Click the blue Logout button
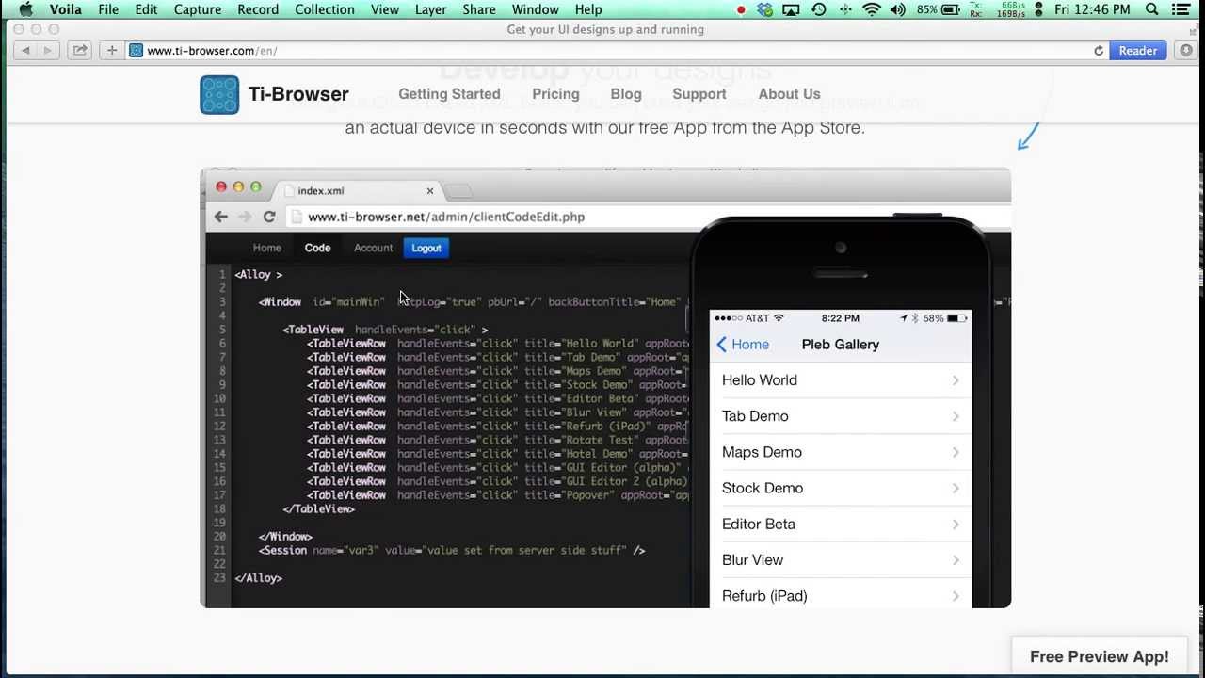 [x=426, y=248]
